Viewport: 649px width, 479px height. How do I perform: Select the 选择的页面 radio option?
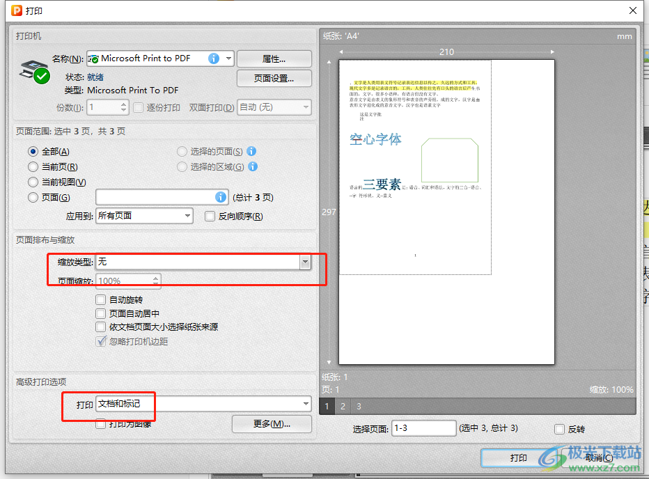(x=182, y=152)
